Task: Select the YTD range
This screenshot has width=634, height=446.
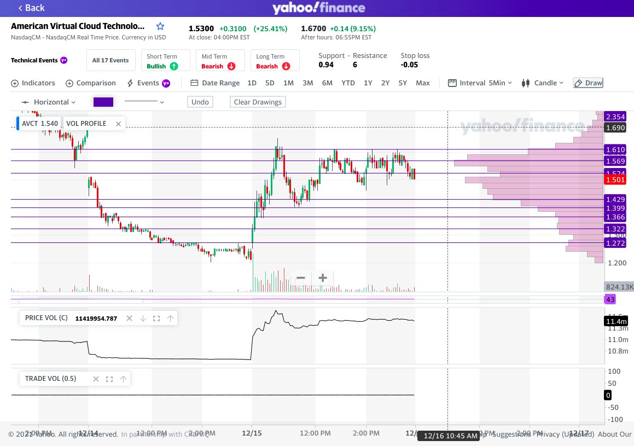Action: (348, 83)
